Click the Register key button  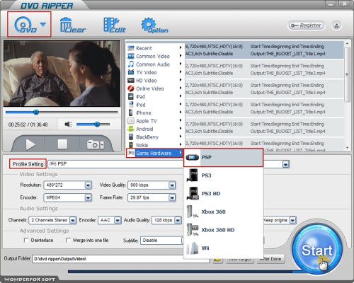tap(306, 25)
